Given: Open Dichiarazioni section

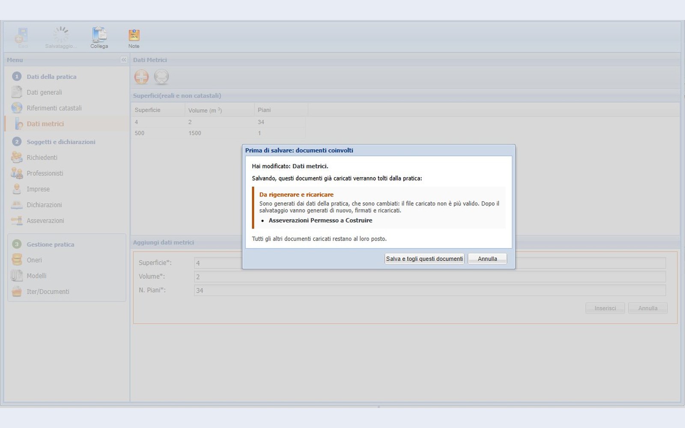Looking at the screenshot, I should click(x=44, y=205).
